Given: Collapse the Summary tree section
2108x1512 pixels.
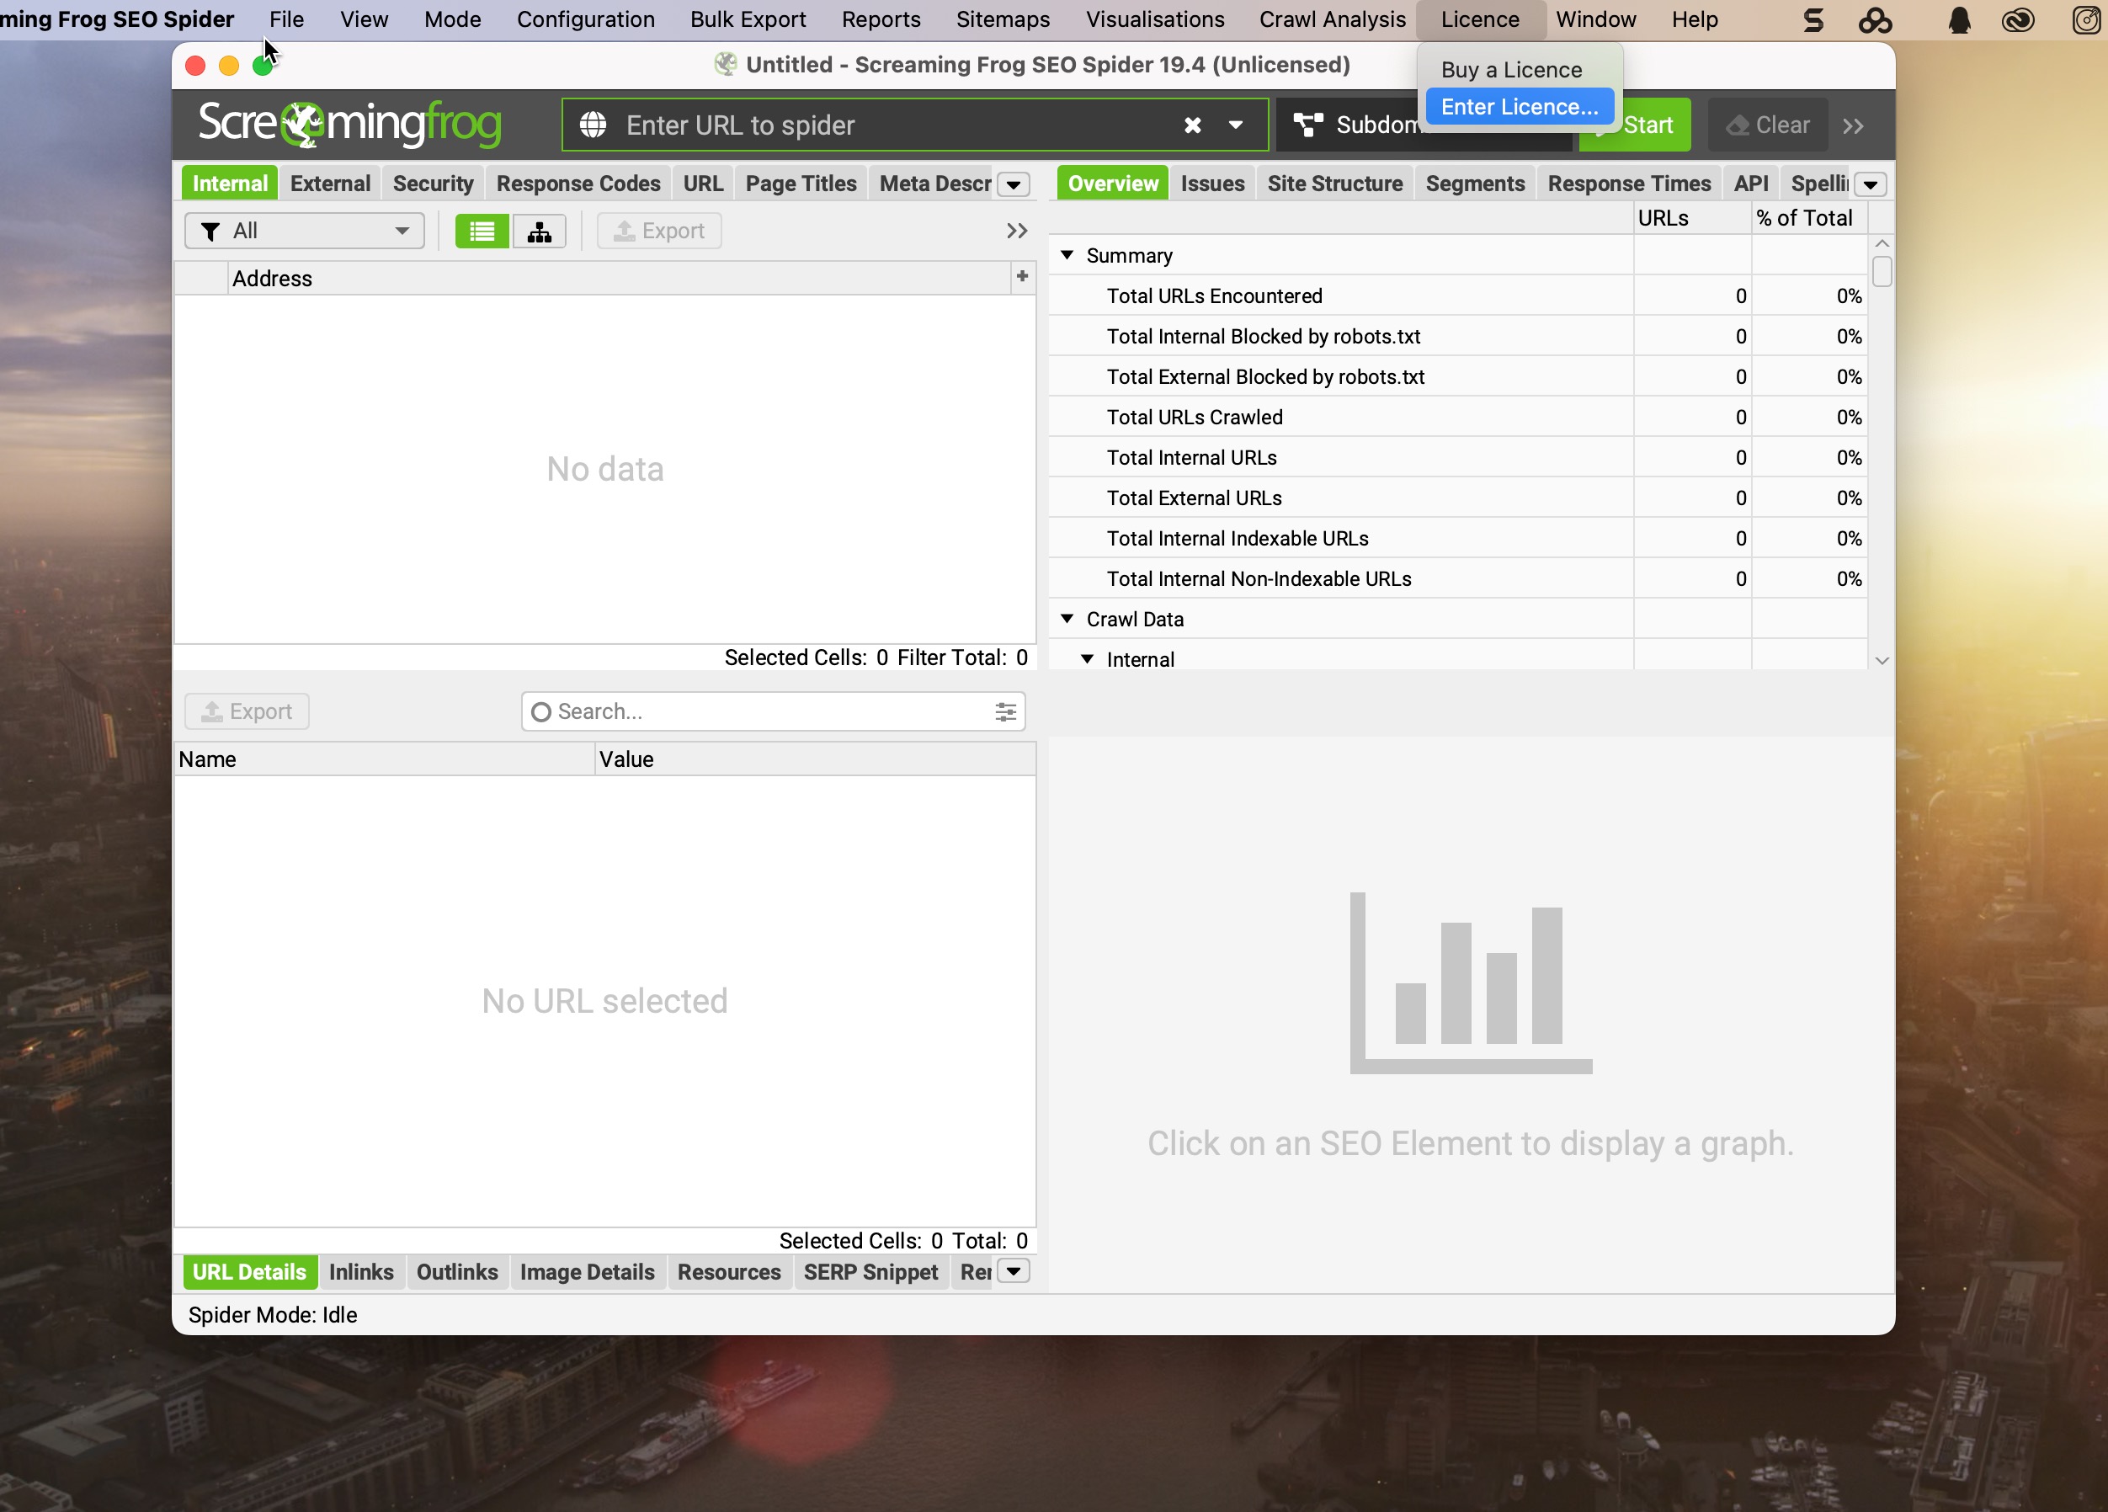Looking at the screenshot, I should click(1067, 256).
